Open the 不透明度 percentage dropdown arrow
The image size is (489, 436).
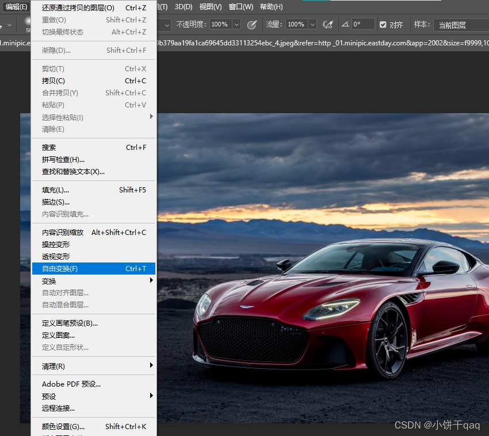click(x=236, y=24)
